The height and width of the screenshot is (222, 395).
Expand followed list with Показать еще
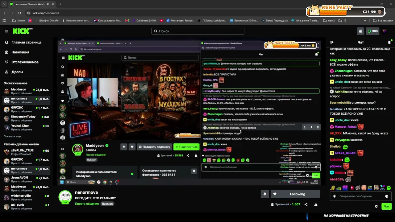tap(12, 136)
